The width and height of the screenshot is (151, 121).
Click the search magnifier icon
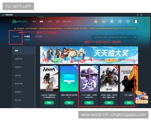point(136,37)
